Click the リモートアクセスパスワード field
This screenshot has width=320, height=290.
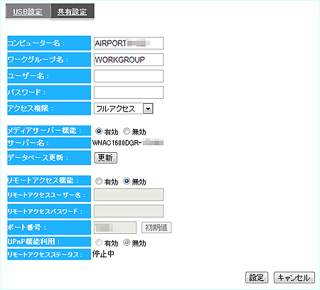tap(129, 211)
